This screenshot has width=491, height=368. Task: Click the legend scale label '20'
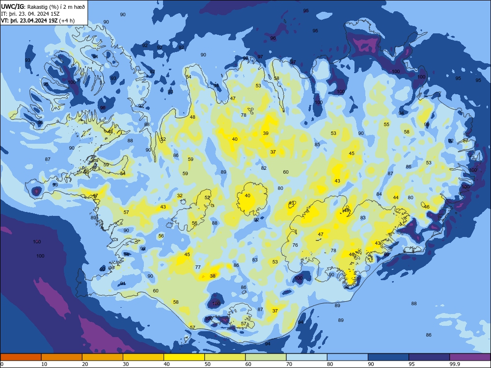click(x=85, y=364)
